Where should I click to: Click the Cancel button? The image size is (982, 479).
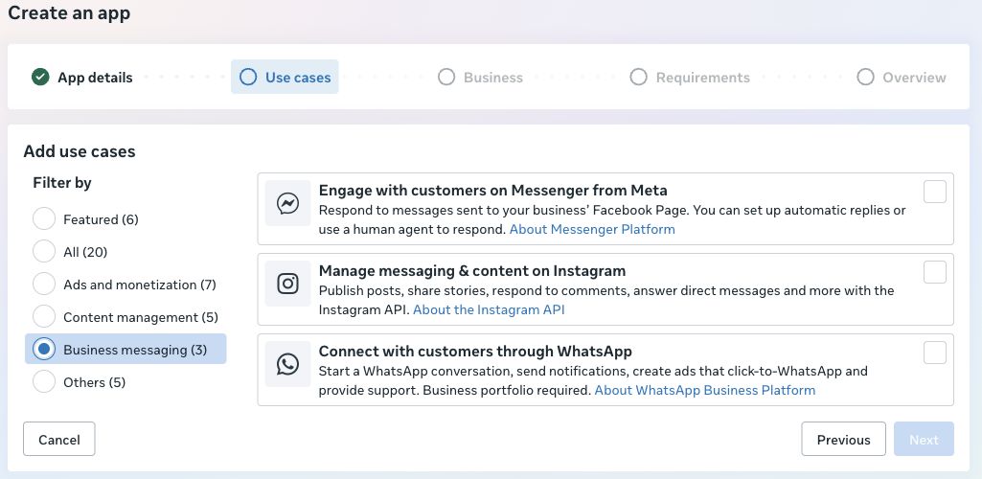[x=58, y=439]
